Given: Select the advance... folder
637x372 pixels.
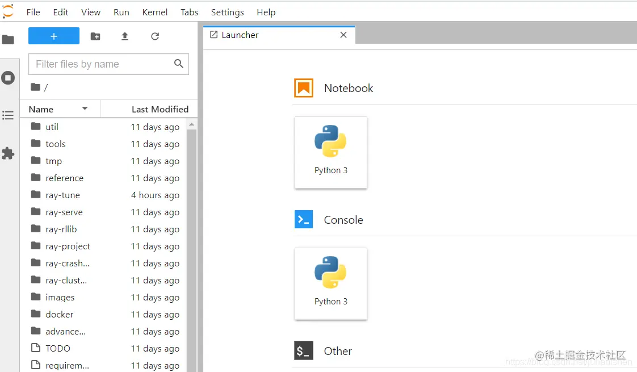Looking at the screenshot, I should 103,332.
